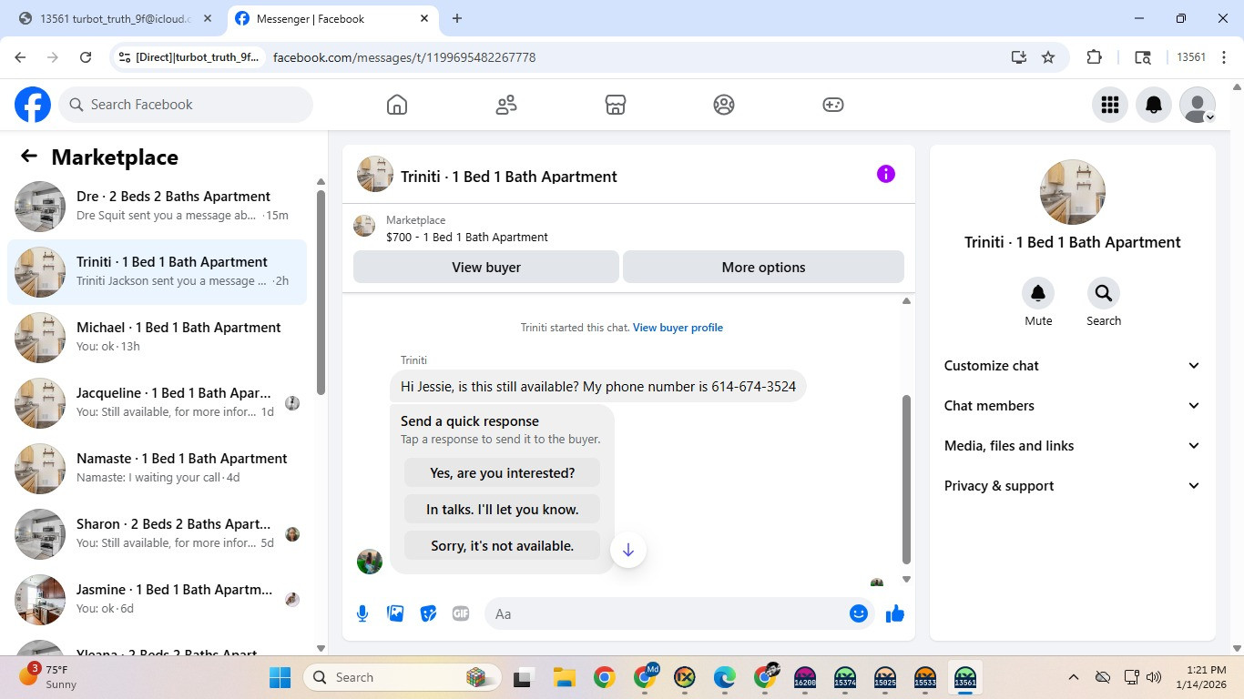Show hidden system tray icons chevron
The height and width of the screenshot is (699, 1244).
pos(1074,677)
